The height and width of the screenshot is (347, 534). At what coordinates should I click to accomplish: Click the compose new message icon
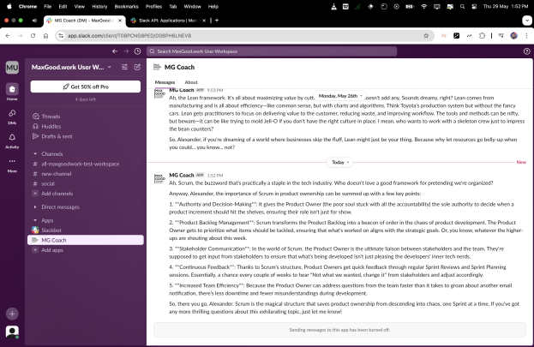pos(137,67)
